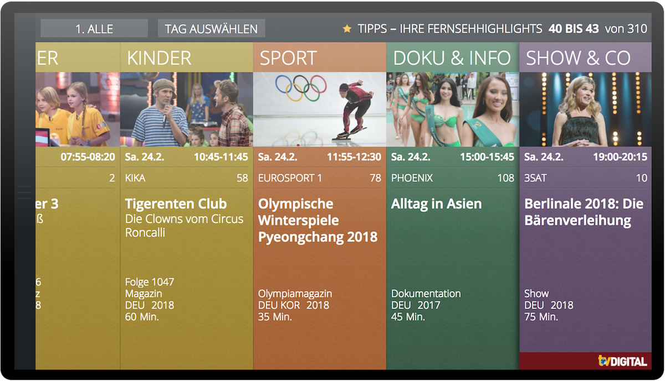Click 'DEU 2017' in Doku card
This screenshot has height=381, width=665.
click(416, 305)
